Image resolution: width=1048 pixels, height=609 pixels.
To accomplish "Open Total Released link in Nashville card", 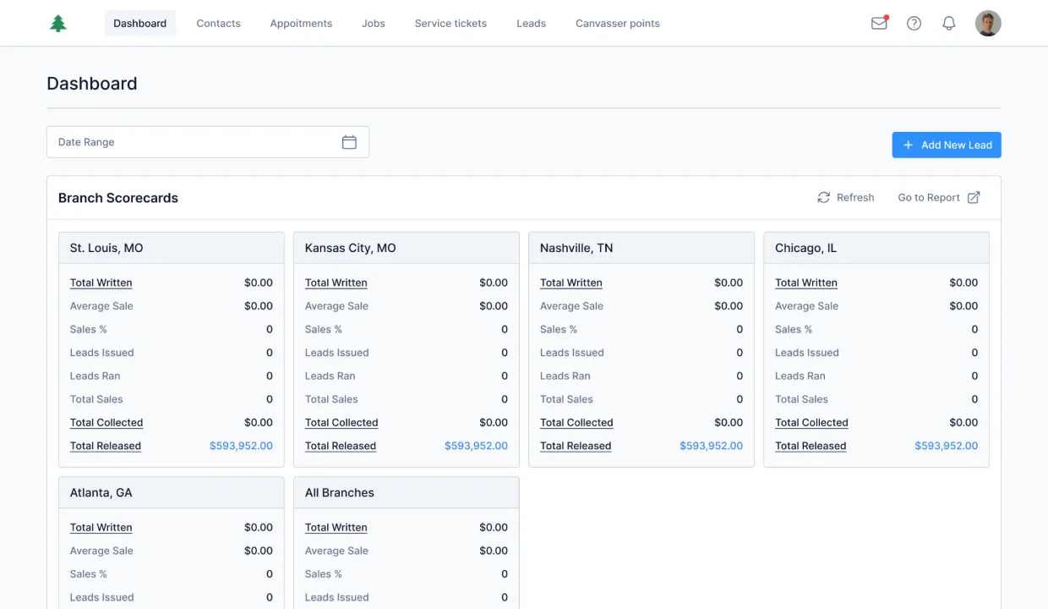I will pos(576,446).
